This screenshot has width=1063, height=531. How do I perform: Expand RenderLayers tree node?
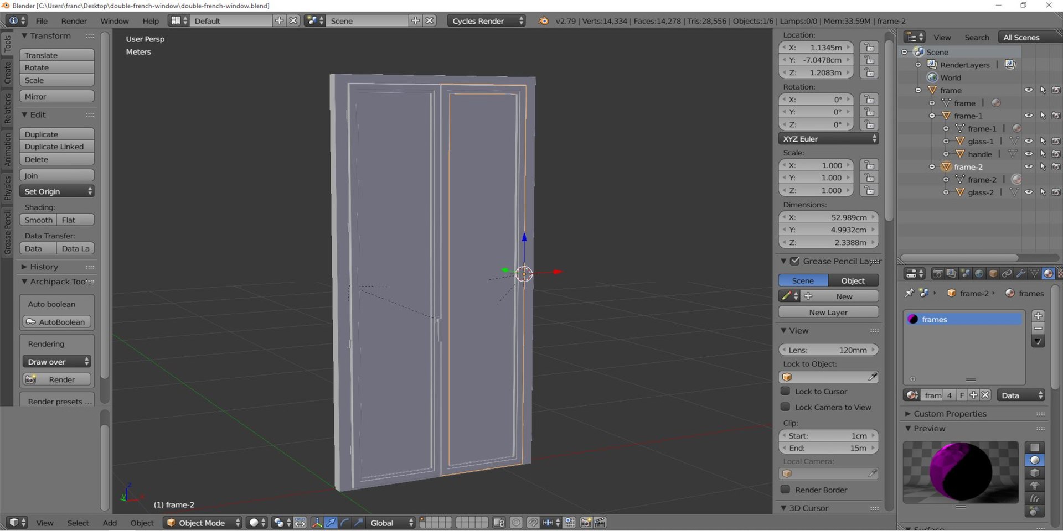(918, 65)
